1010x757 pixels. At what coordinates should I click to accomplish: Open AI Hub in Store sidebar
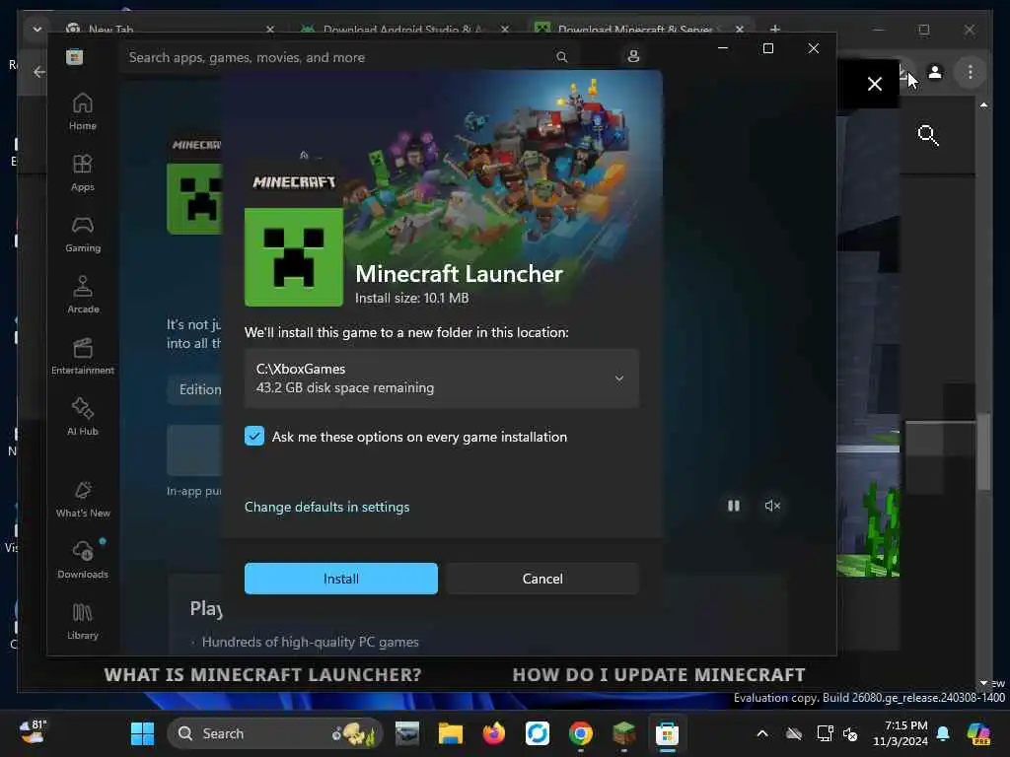(x=83, y=417)
